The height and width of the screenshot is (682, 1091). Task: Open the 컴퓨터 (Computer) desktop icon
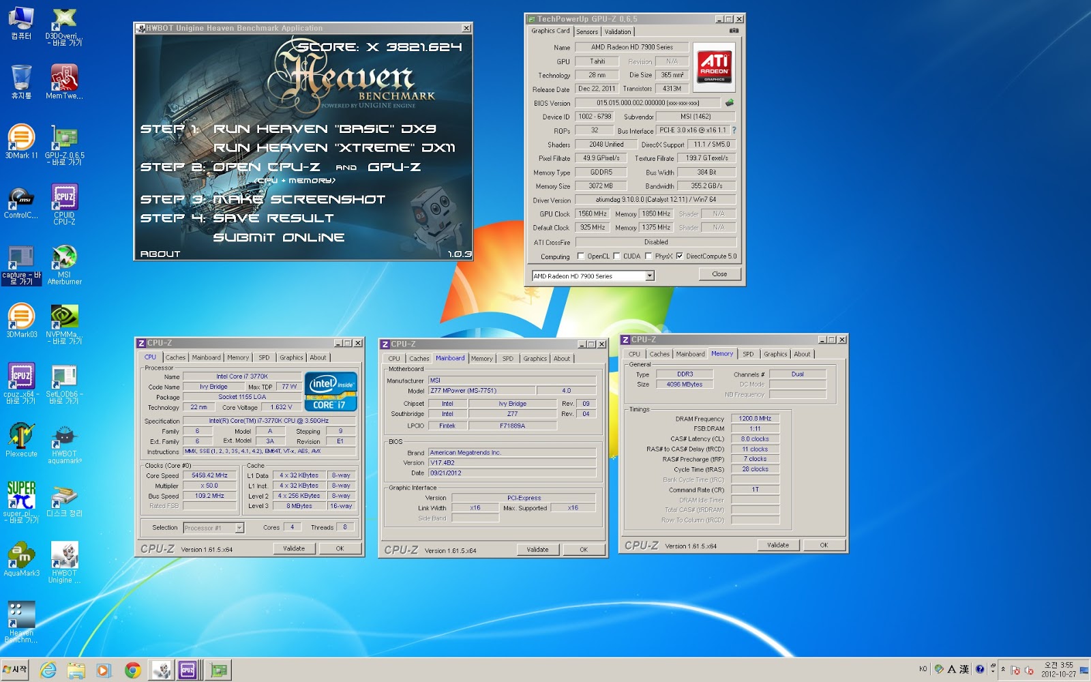tap(21, 23)
